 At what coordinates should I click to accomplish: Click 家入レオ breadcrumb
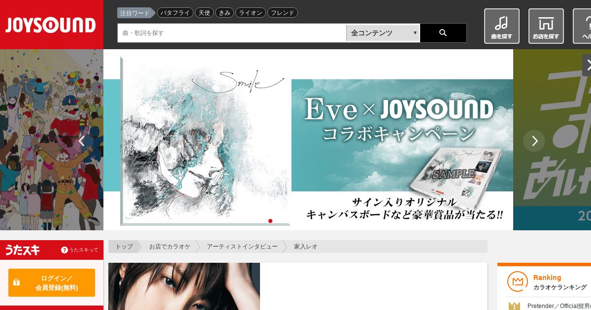pos(305,247)
